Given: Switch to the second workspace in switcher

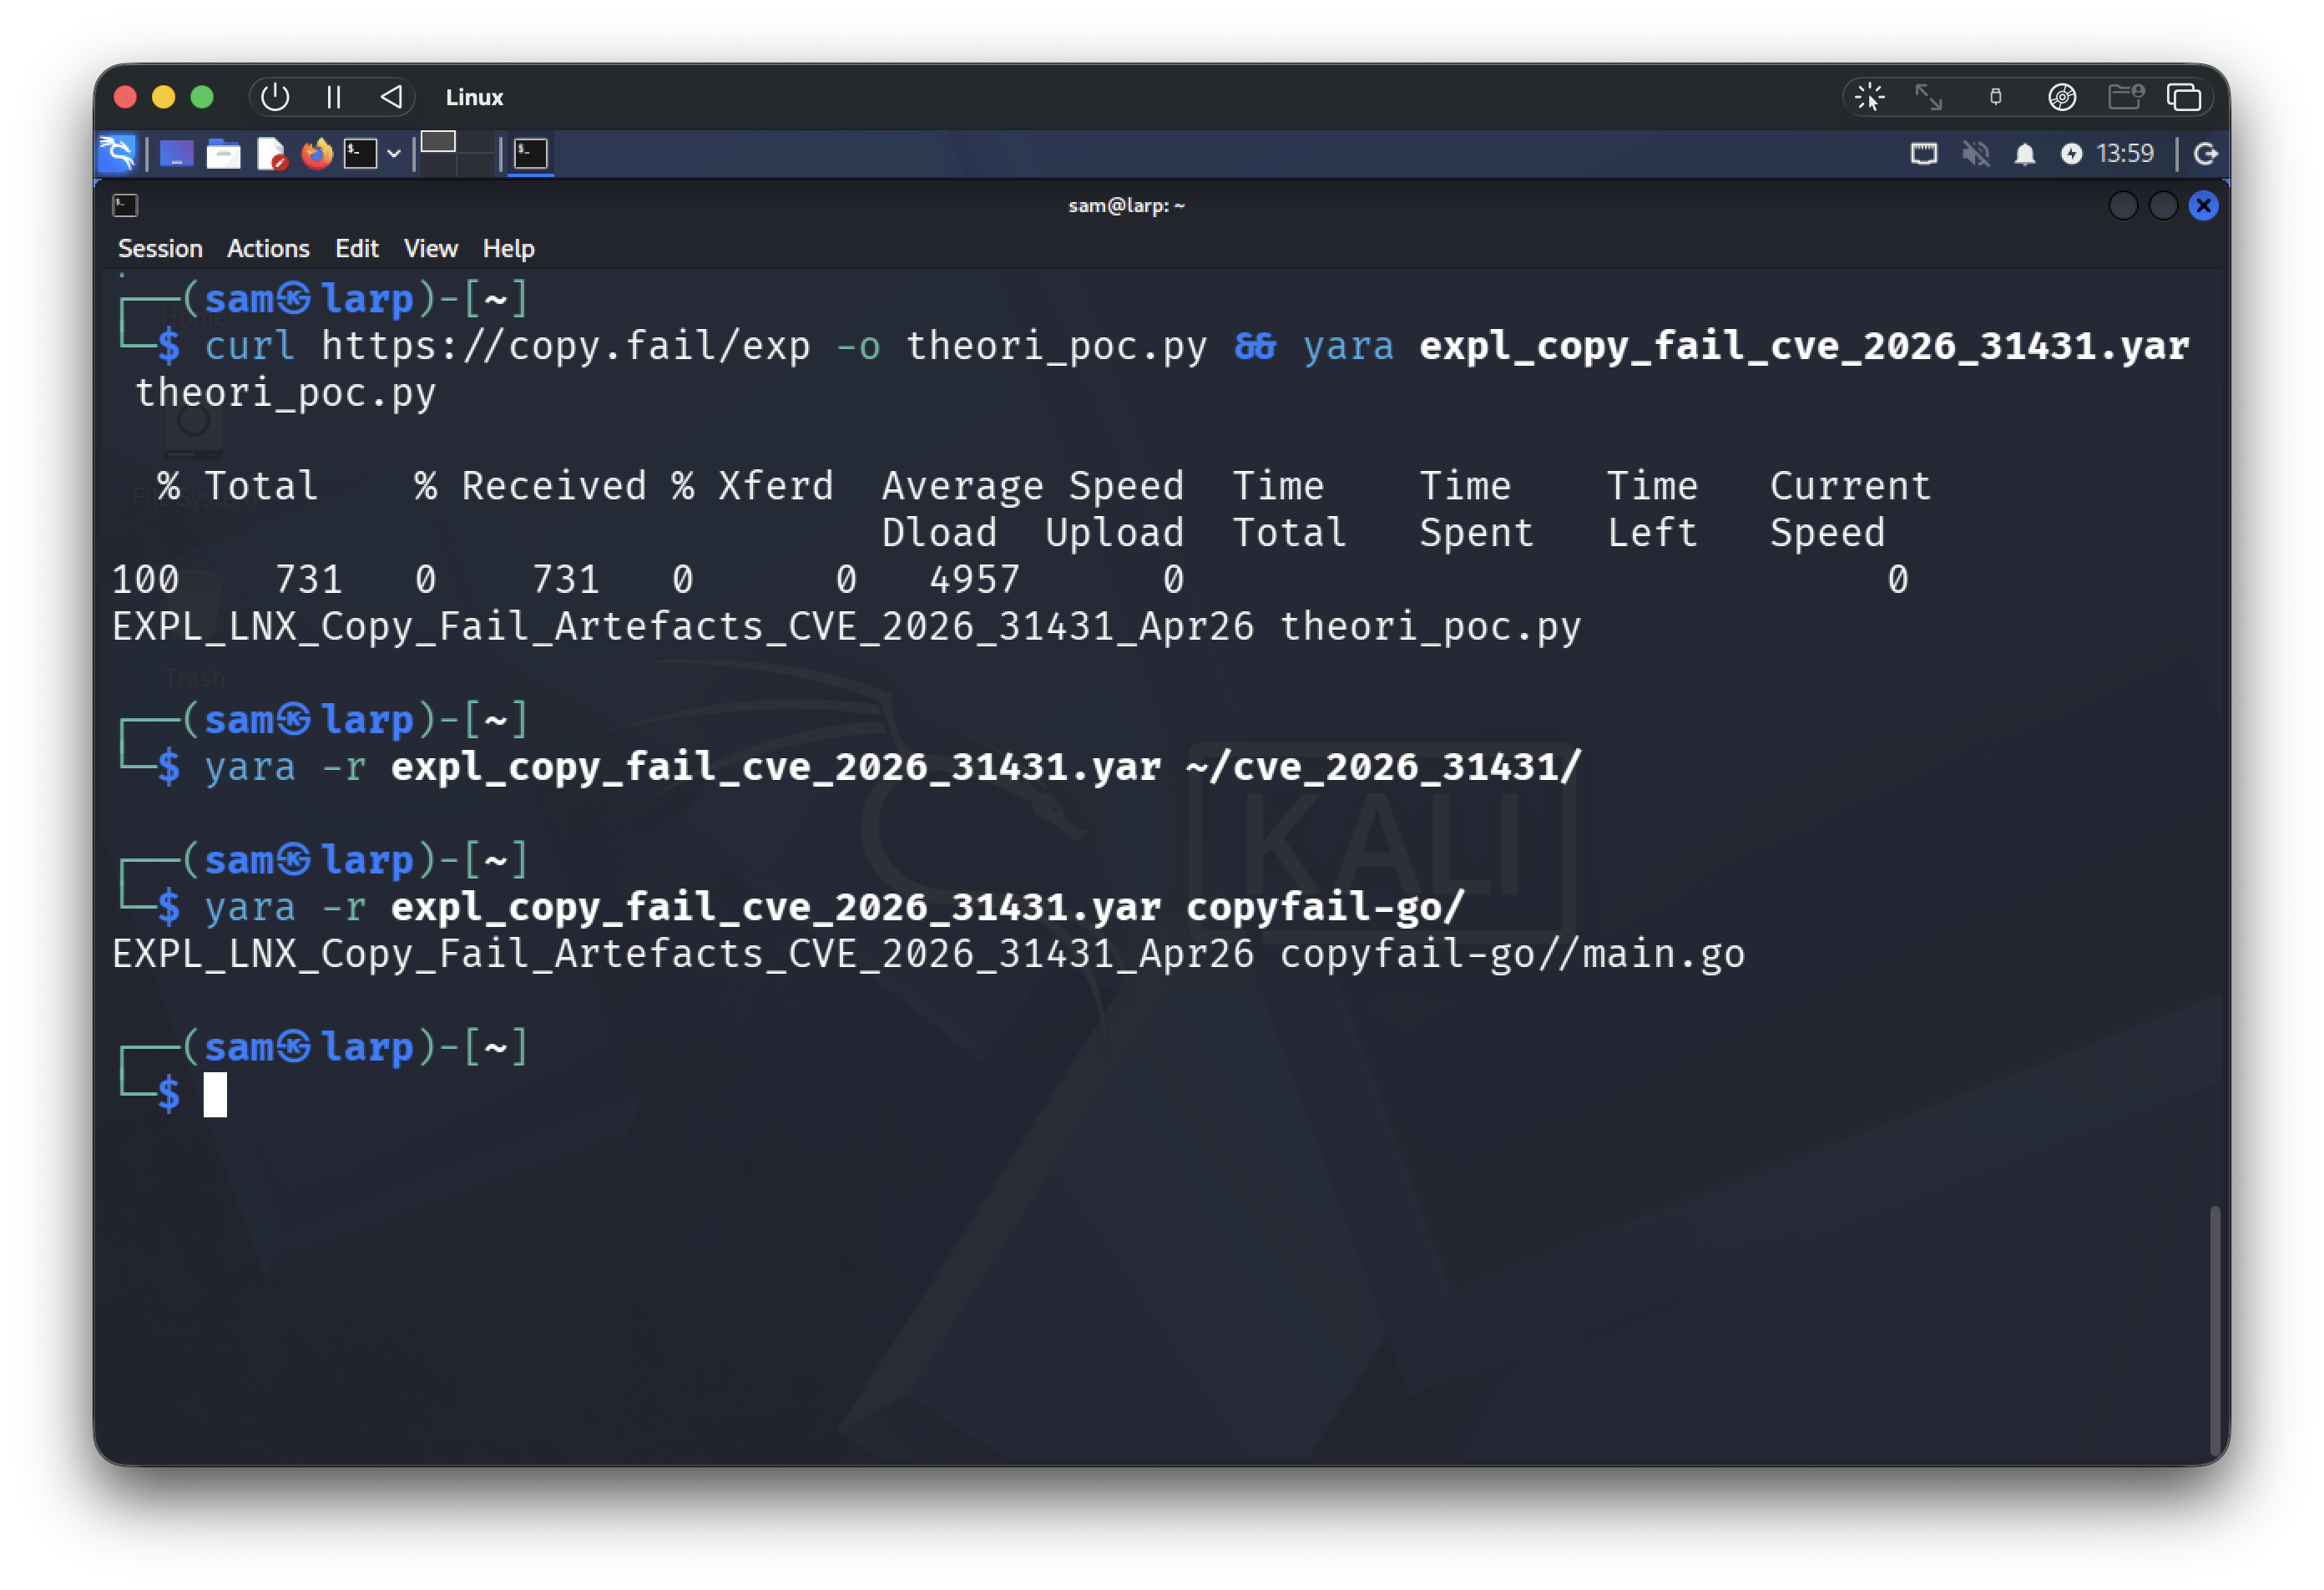Looking at the screenshot, I should [x=477, y=142].
